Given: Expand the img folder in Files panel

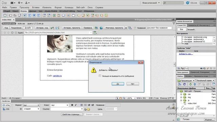Looking at the screenshot, I should (181, 97).
